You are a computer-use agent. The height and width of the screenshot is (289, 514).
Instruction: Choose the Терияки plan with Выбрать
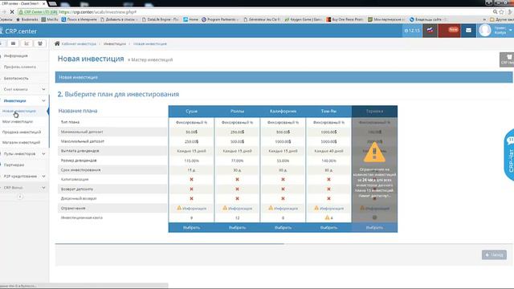374,227
